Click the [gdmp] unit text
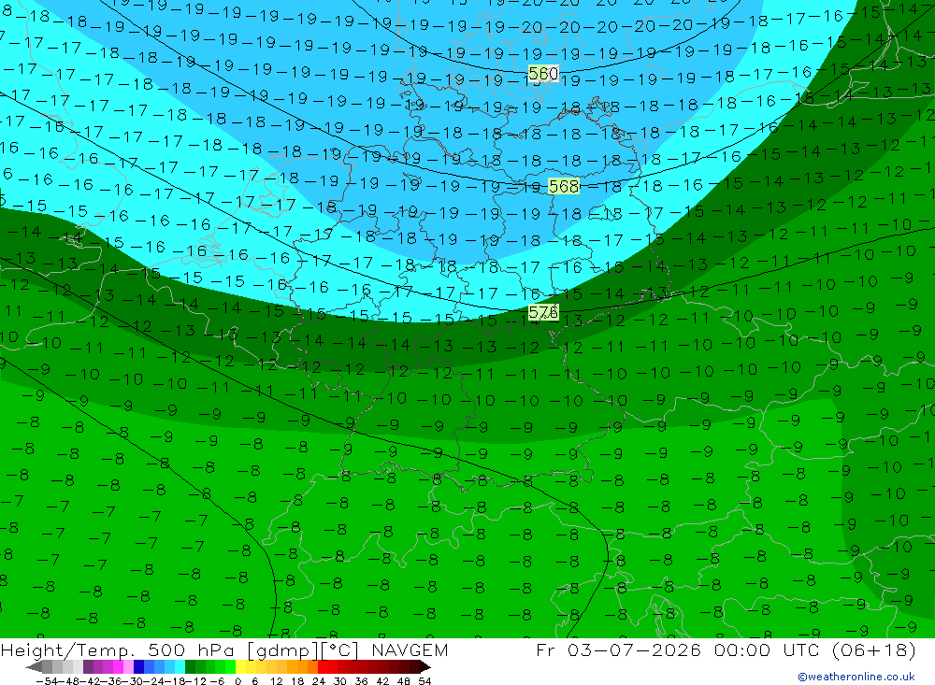The width and height of the screenshot is (935, 685). 283,650
